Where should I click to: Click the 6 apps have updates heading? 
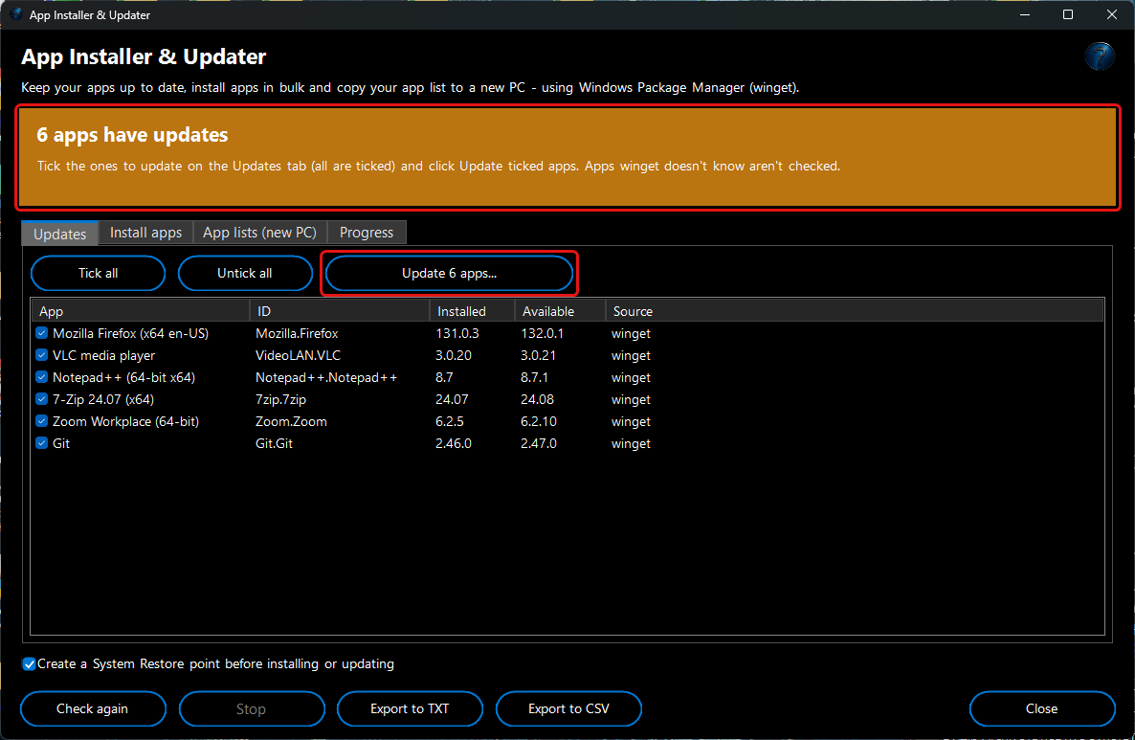(x=132, y=135)
